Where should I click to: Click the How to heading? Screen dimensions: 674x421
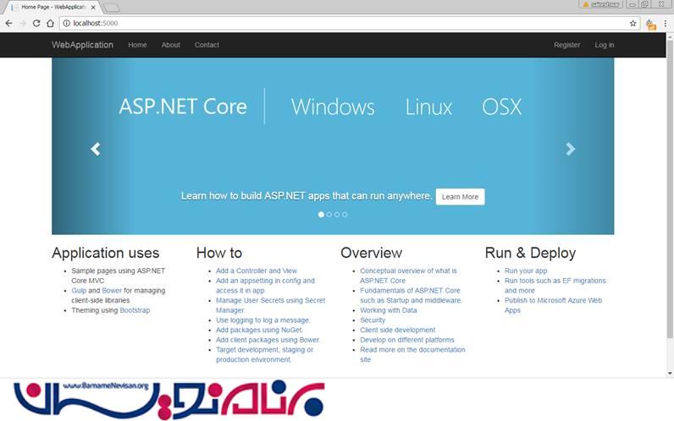[219, 254]
